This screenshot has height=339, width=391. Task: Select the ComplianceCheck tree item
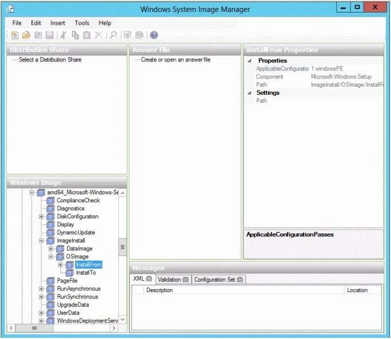click(78, 201)
